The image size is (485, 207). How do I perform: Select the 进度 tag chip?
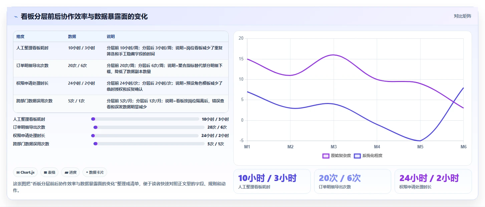coord(70,172)
